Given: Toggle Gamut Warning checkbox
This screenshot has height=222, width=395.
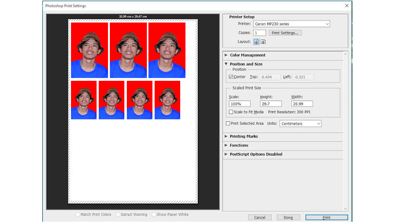Looking at the screenshot, I should (118, 214).
